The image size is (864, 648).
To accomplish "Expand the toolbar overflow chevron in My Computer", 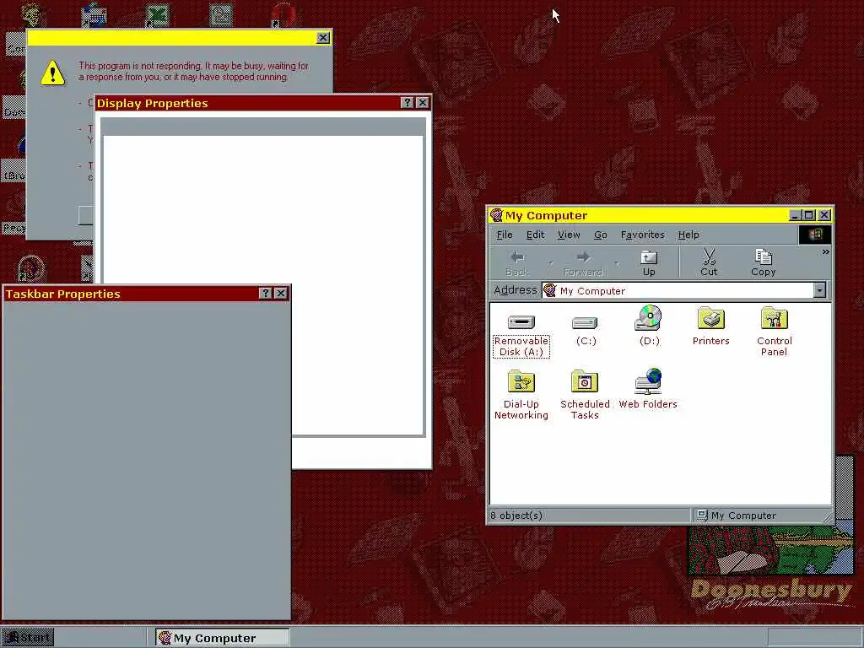I will pyautogui.click(x=825, y=251).
